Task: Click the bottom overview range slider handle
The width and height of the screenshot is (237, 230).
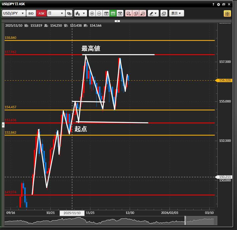Action: (x=185, y=220)
